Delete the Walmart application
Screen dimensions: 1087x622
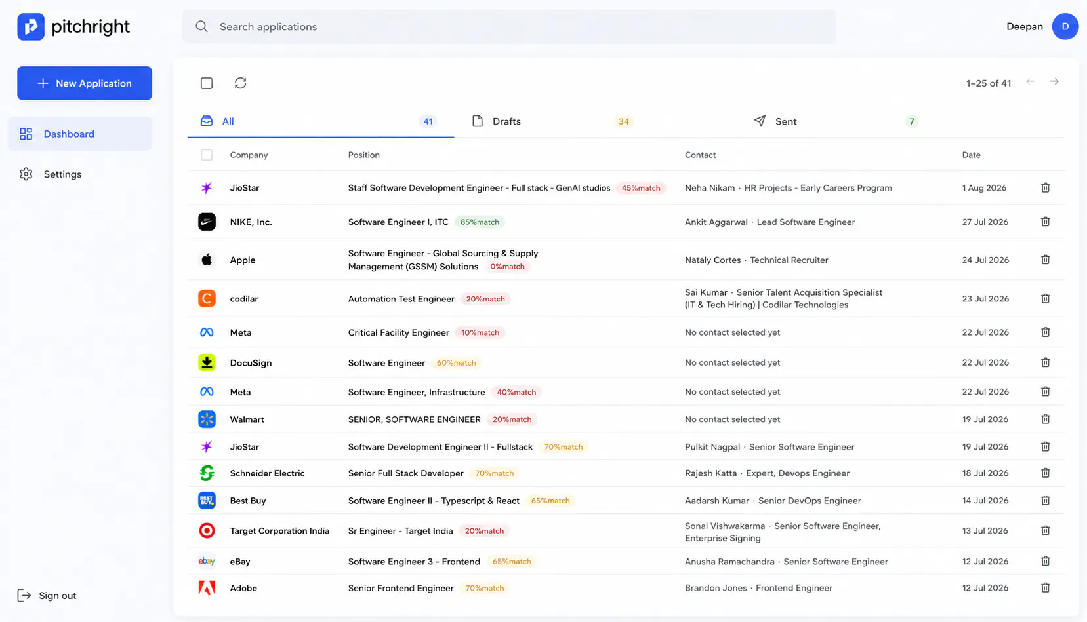click(1046, 419)
